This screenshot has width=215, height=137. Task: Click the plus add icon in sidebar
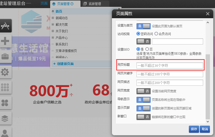coord(5,41)
